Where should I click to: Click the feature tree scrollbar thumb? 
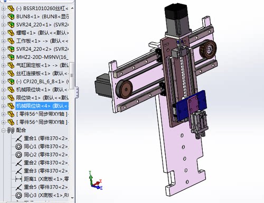pyautogui.click(x=72, y=76)
